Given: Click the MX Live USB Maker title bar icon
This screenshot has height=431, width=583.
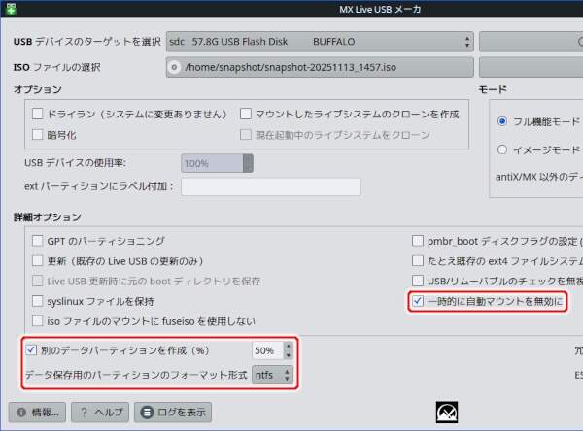Looking at the screenshot, I should coord(11,9).
